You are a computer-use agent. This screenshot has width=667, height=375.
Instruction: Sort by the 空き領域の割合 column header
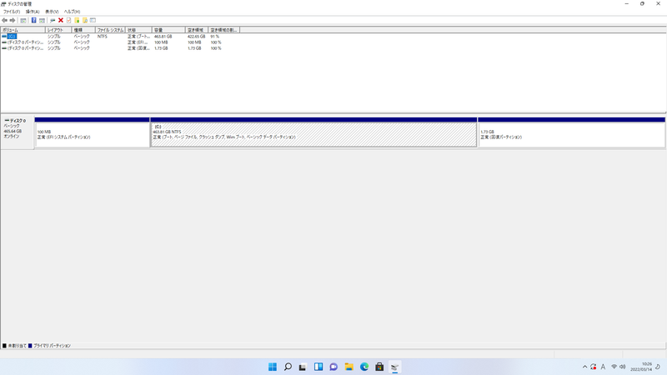click(224, 30)
